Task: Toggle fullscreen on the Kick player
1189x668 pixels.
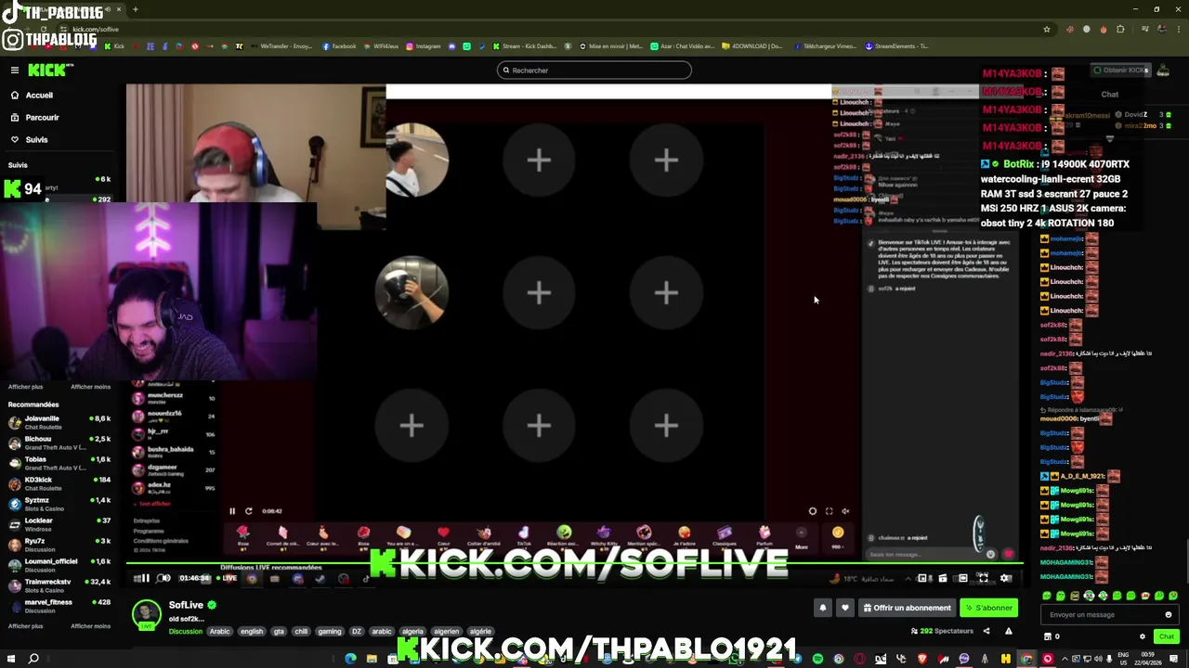Action: [x=984, y=578]
